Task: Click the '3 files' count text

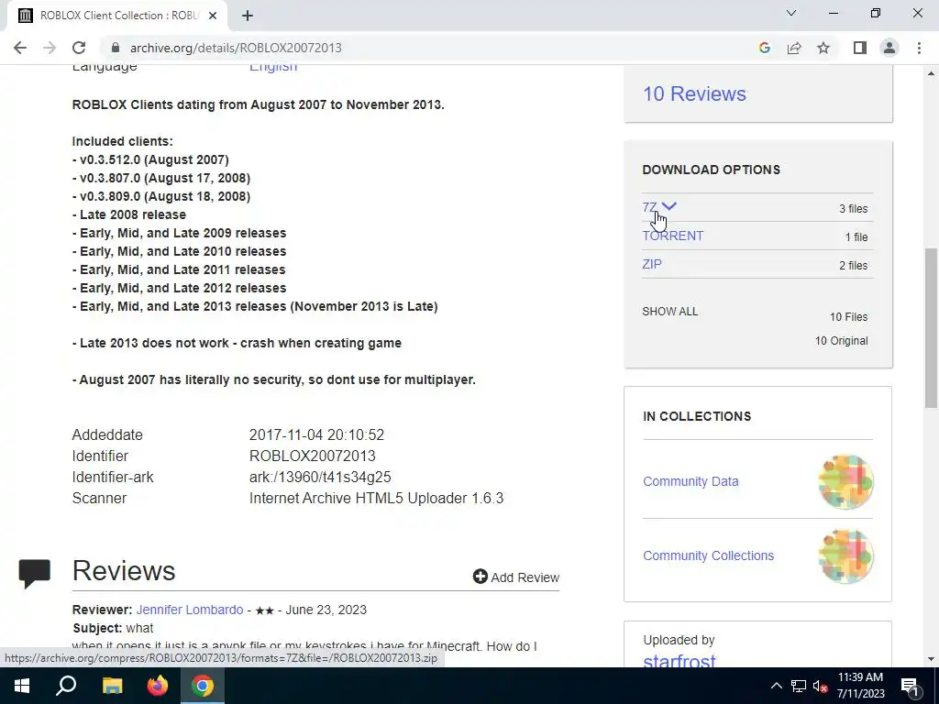Action: click(x=853, y=208)
